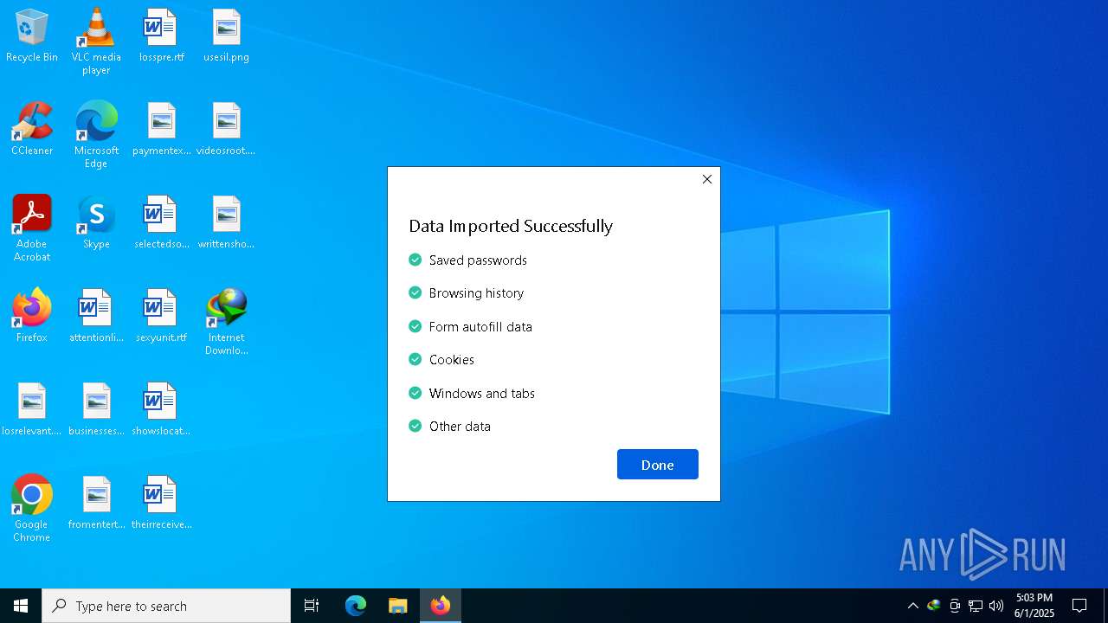Select the showslocat... Word document
The width and height of the screenshot is (1108, 623).
tap(161, 409)
